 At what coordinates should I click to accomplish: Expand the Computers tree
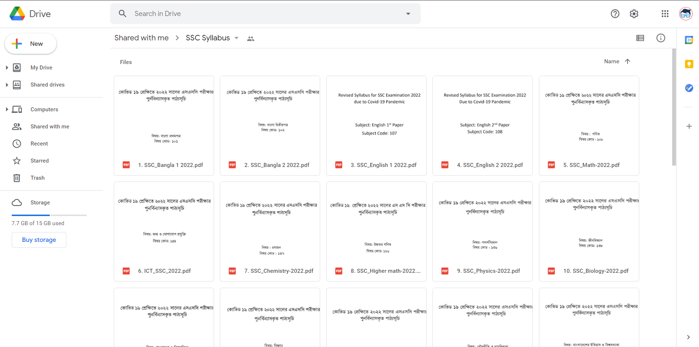pyautogui.click(x=7, y=109)
